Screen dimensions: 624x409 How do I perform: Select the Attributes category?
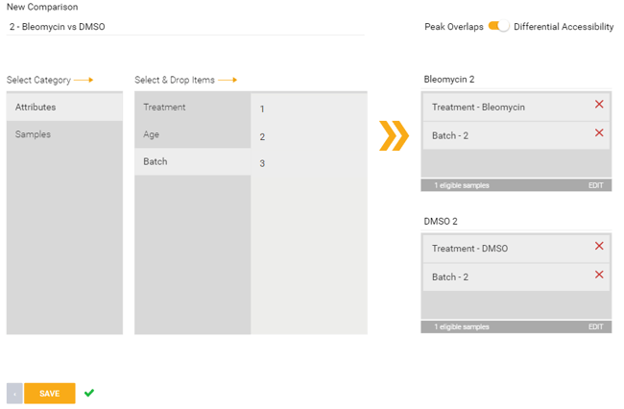click(64, 107)
